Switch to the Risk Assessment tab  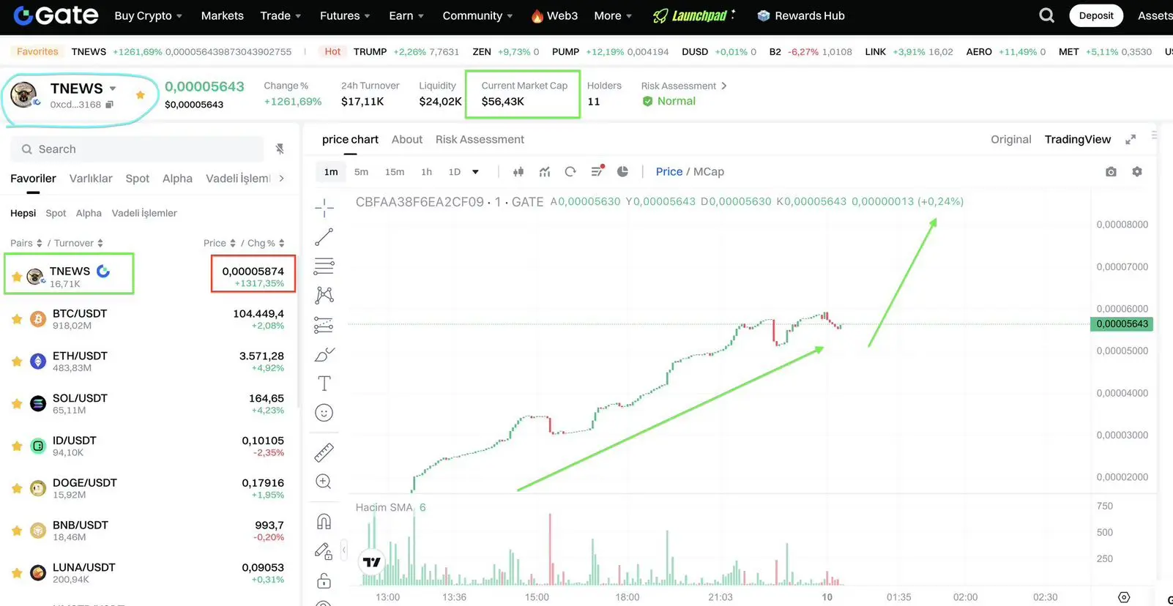pyautogui.click(x=480, y=139)
